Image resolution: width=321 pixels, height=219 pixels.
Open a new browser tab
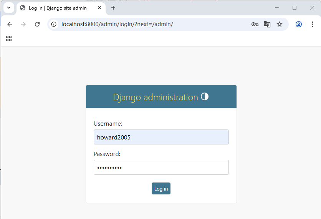113,8
